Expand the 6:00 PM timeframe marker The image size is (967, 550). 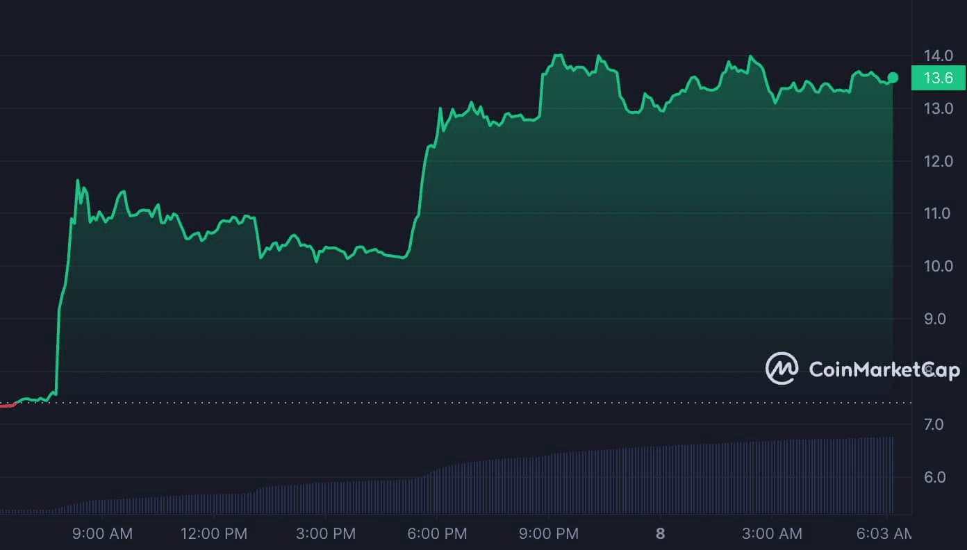436,533
